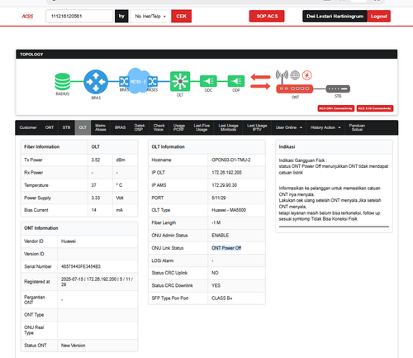This screenshot has width=413, height=358.
Task: Select the green OLT node icon
Action: click(180, 81)
